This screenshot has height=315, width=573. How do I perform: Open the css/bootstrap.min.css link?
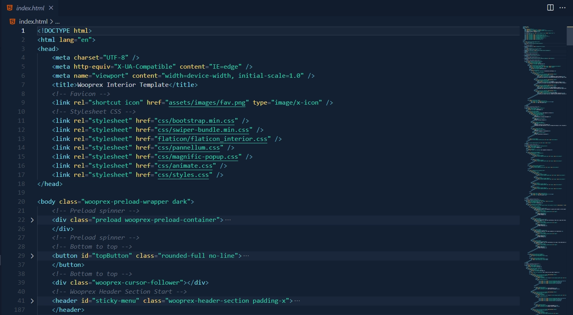(x=196, y=120)
